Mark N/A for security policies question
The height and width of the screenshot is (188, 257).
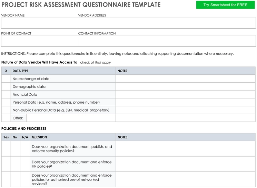[x=25, y=149]
